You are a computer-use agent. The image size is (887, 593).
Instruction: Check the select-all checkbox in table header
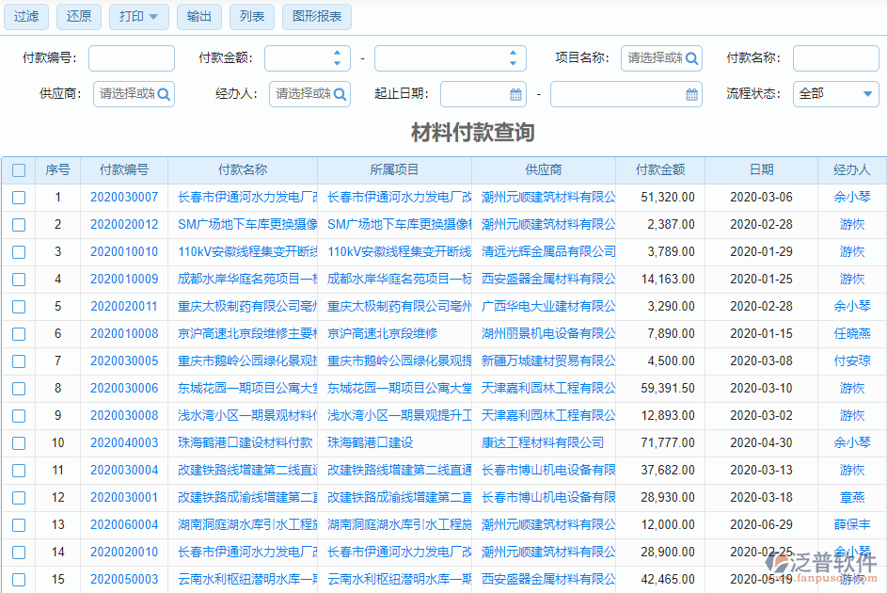(20, 169)
